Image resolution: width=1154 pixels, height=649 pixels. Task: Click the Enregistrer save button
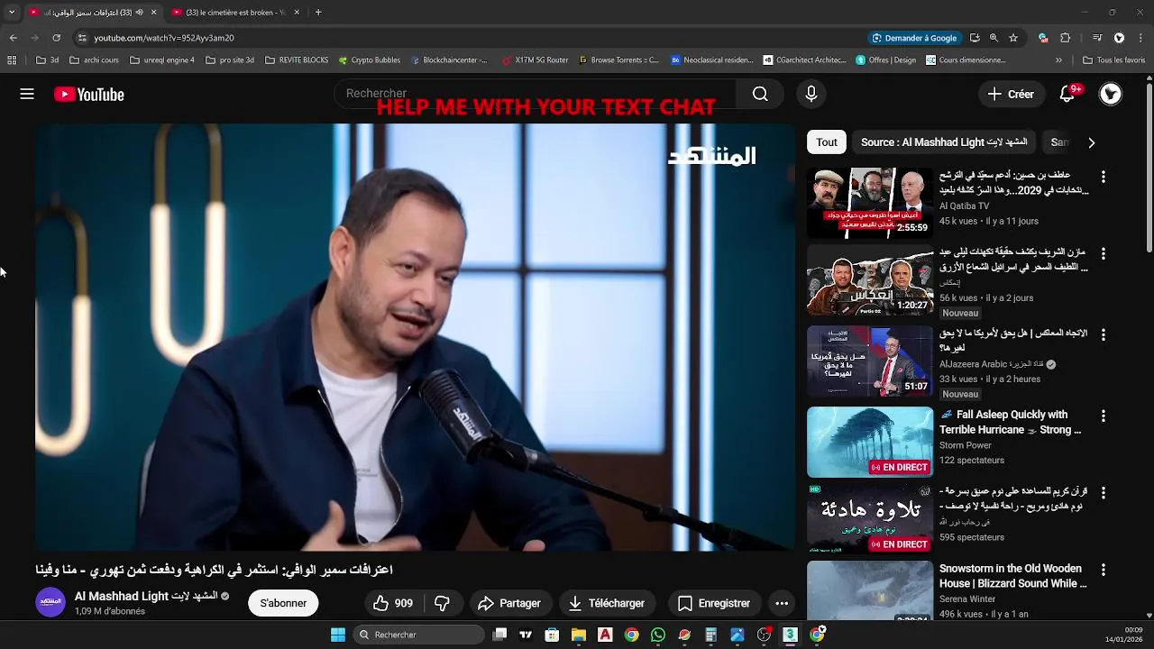[714, 603]
